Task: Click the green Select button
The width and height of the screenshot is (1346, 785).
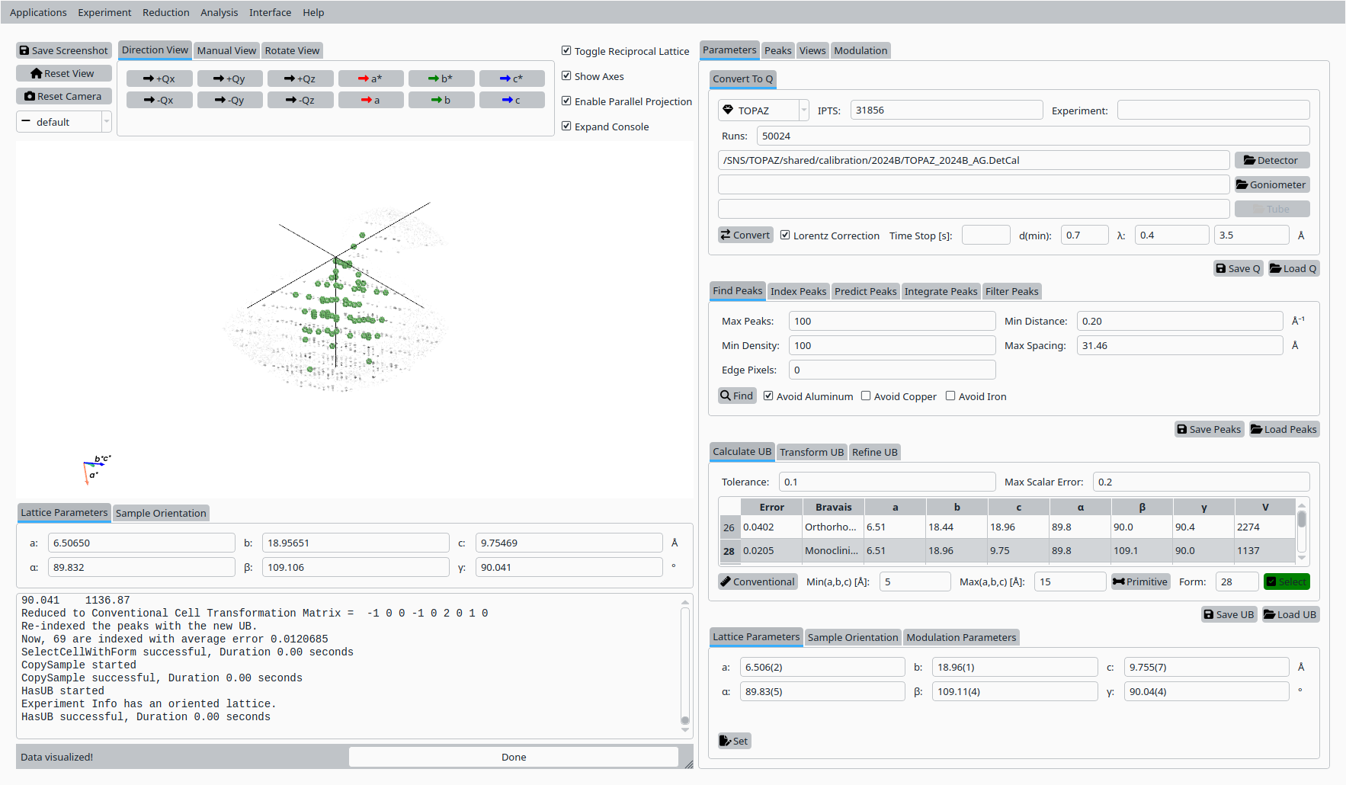Action: (1287, 582)
